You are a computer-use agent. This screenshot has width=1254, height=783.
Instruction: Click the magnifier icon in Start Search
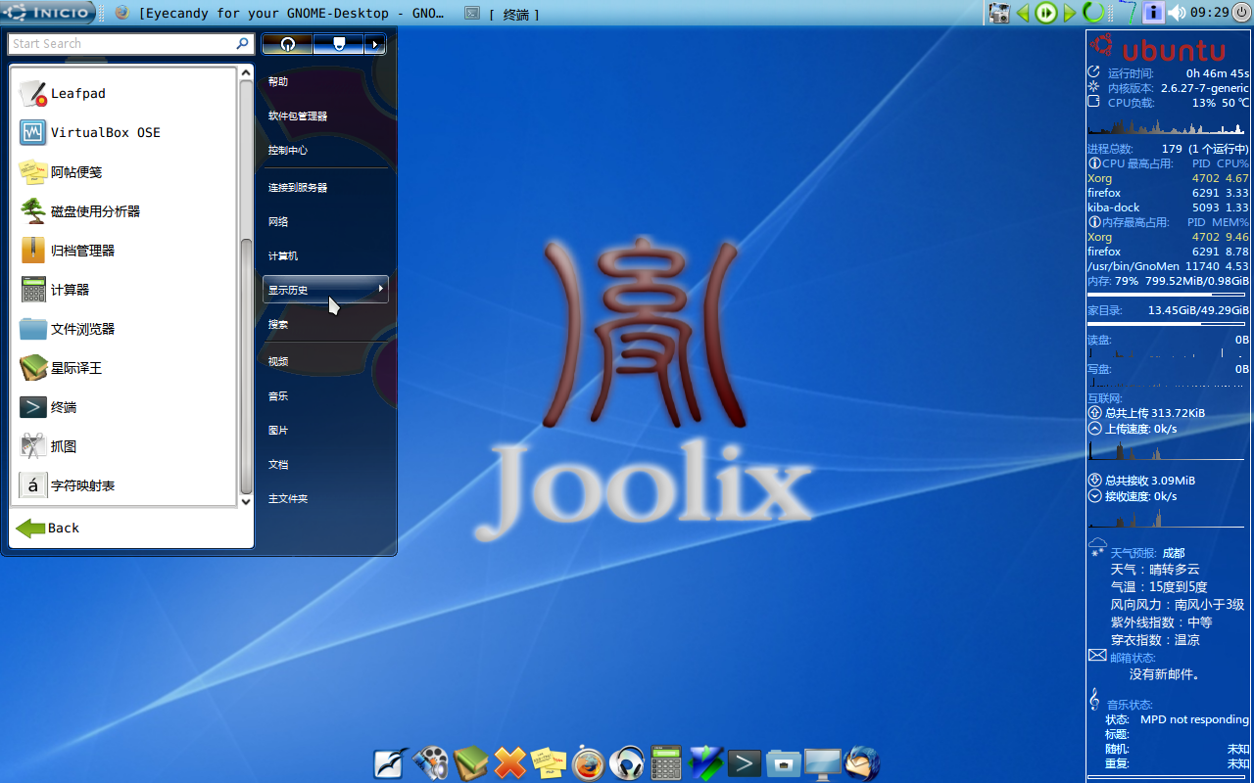242,43
